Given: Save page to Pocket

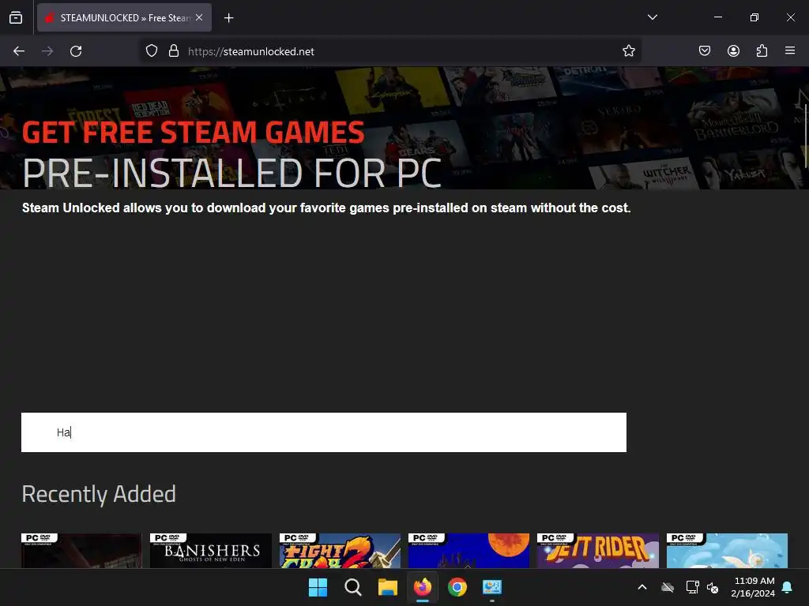Looking at the screenshot, I should point(705,50).
